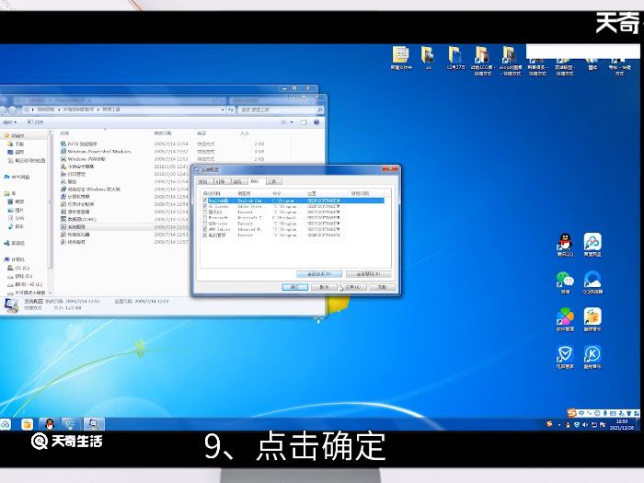Select the 启动 tab
Image resolution: width=644 pixels, height=483 pixels.
255,180
